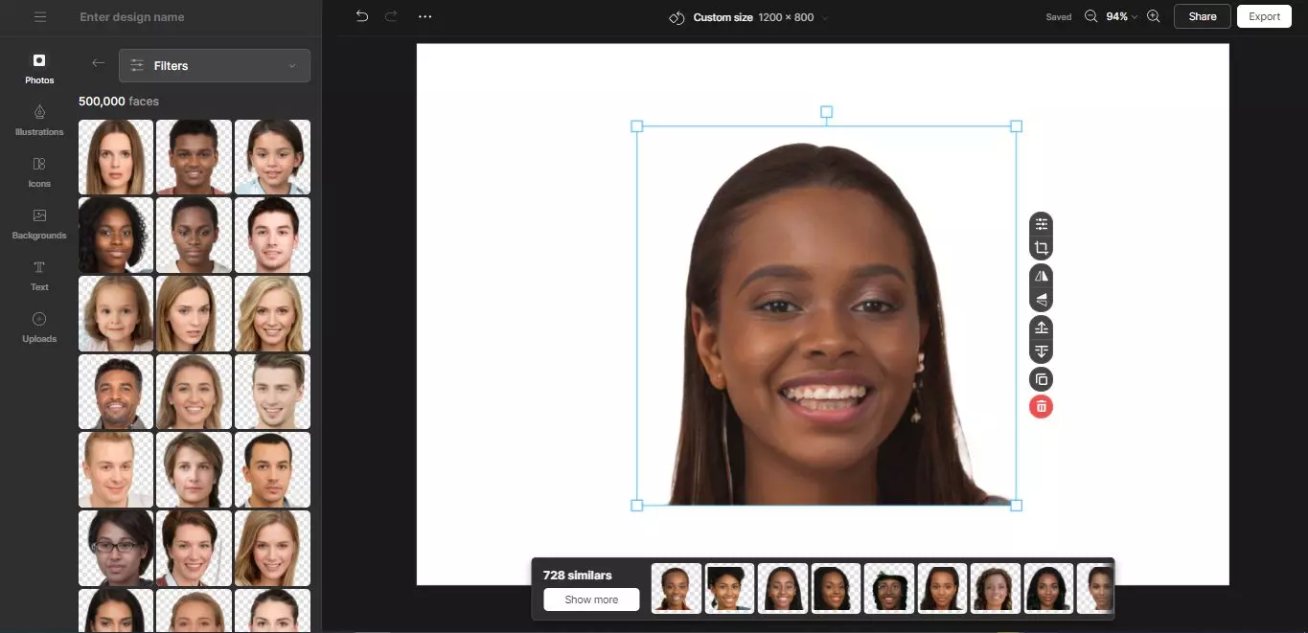Screen dimensions: 1308x633
Task: Flip the image vertically
Action: [1042, 300]
